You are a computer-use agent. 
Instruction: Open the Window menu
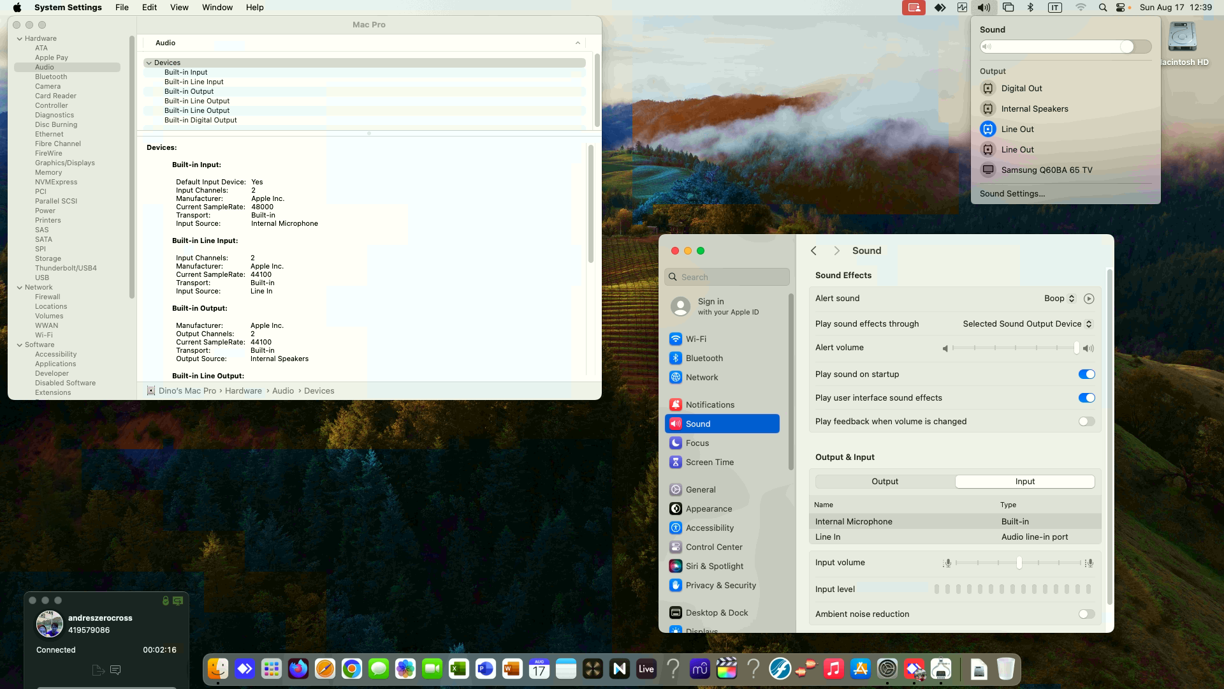(x=217, y=8)
